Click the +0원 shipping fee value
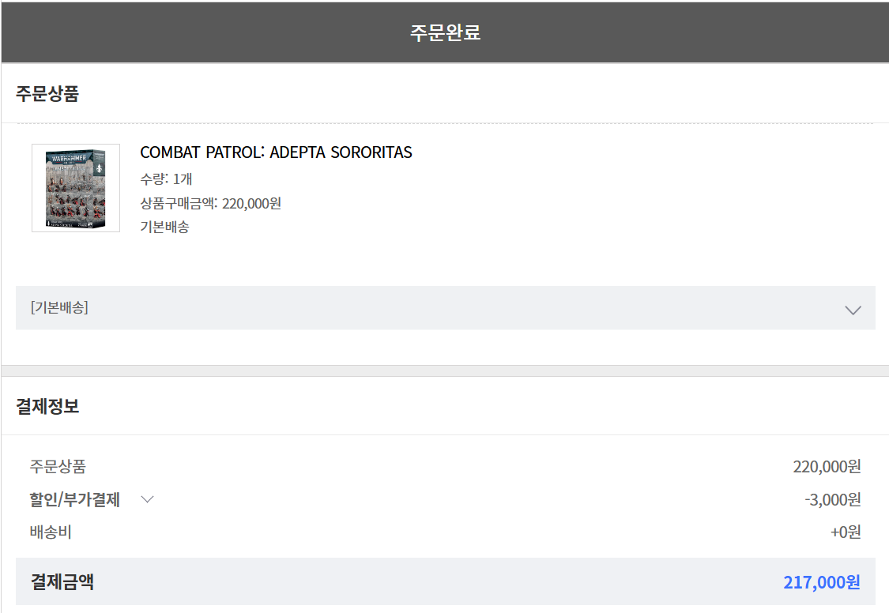The height and width of the screenshot is (613, 889). 845,532
